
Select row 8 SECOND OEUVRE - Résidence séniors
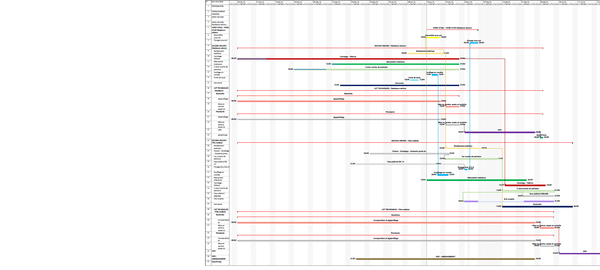(x=217, y=47)
